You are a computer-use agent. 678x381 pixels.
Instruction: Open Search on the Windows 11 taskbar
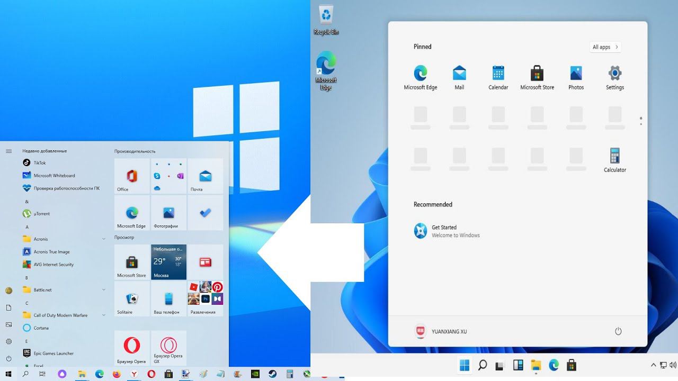pyautogui.click(x=483, y=365)
